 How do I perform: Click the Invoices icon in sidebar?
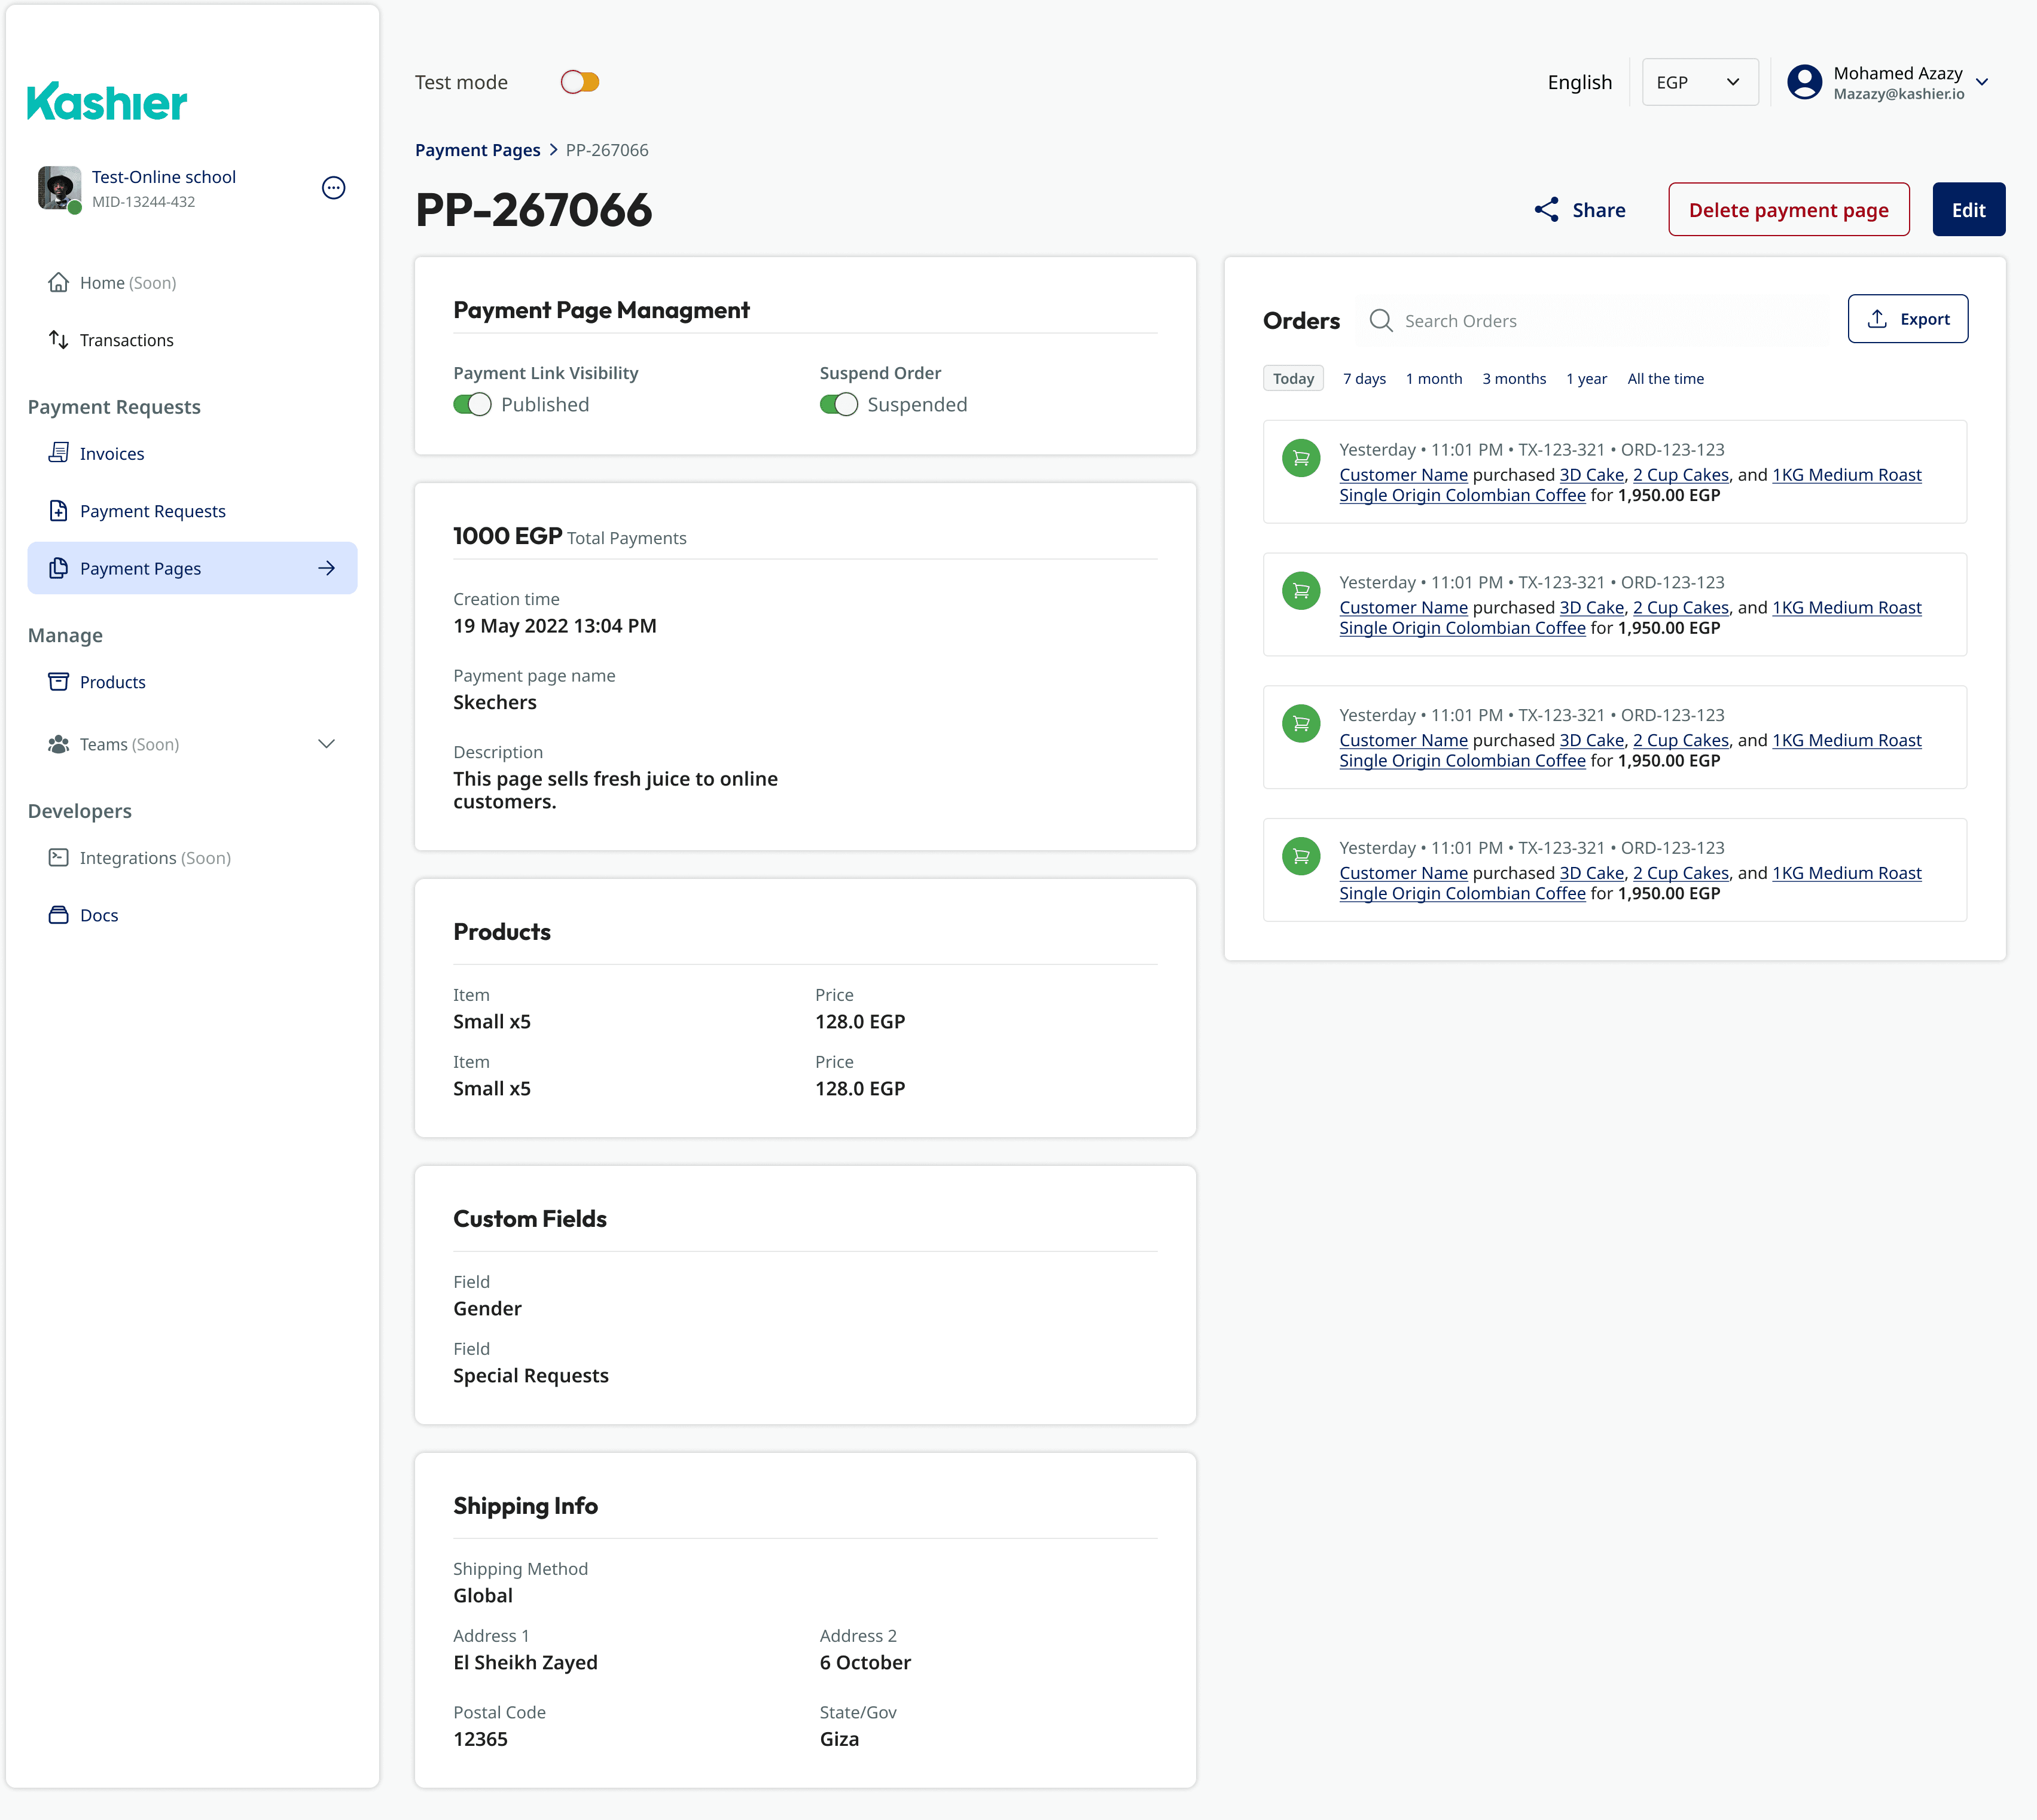[x=59, y=453]
